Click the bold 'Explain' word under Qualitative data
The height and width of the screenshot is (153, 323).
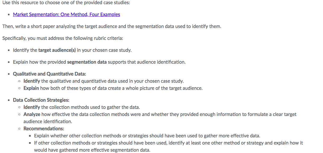(31, 88)
